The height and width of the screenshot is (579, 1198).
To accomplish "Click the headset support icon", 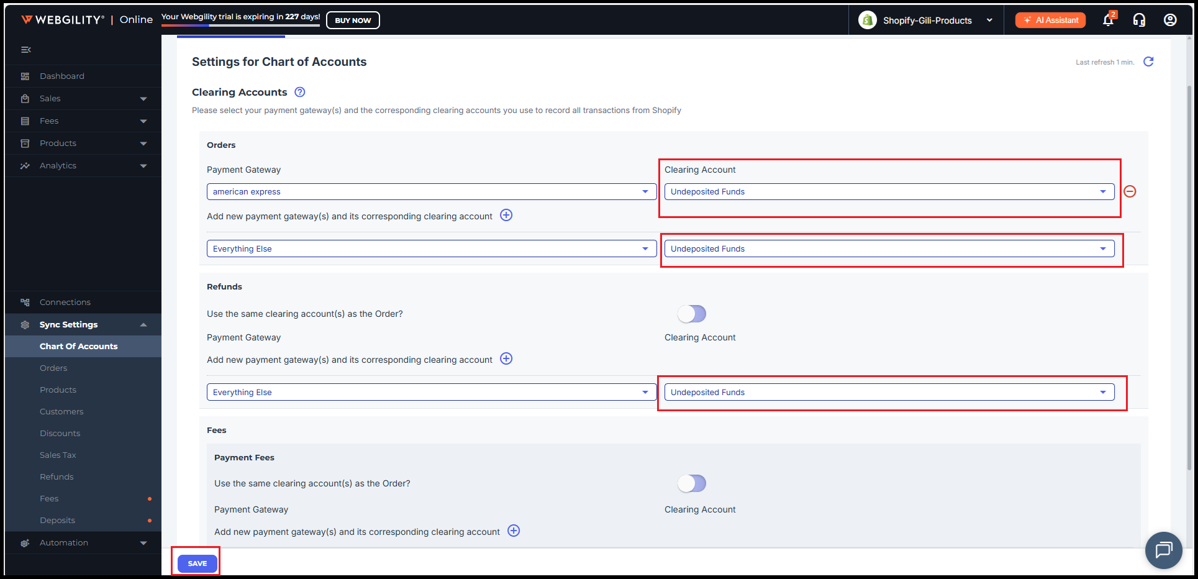I will click(1139, 21).
